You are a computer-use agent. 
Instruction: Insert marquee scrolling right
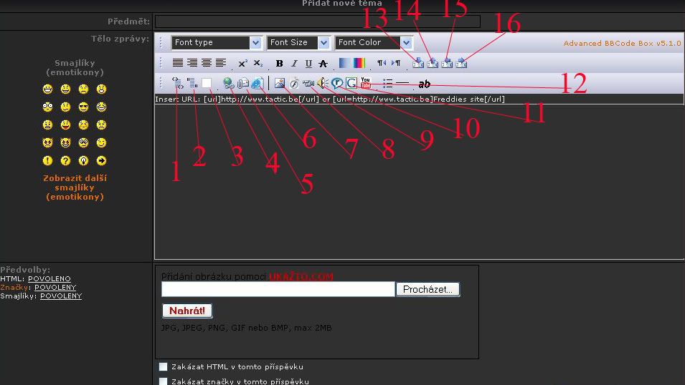coord(461,63)
